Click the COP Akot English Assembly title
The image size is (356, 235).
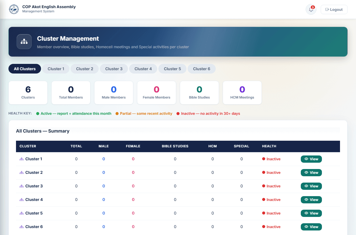coord(49,7)
